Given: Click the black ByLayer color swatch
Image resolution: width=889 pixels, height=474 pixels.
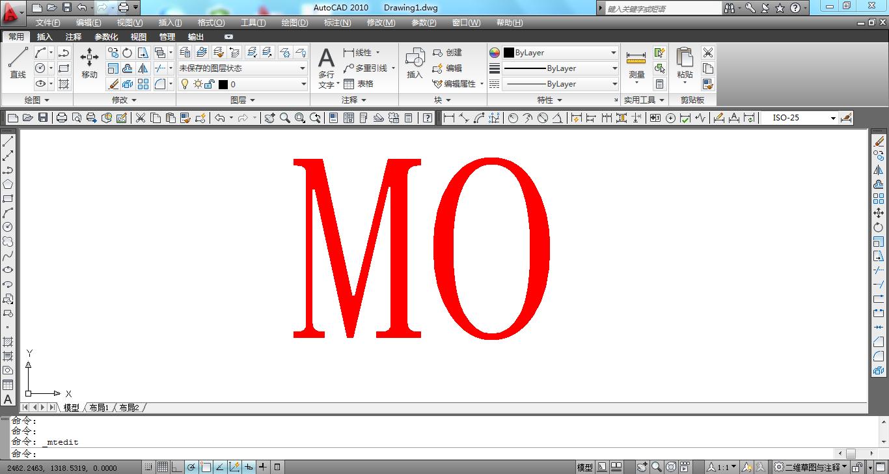Looking at the screenshot, I should coord(509,53).
